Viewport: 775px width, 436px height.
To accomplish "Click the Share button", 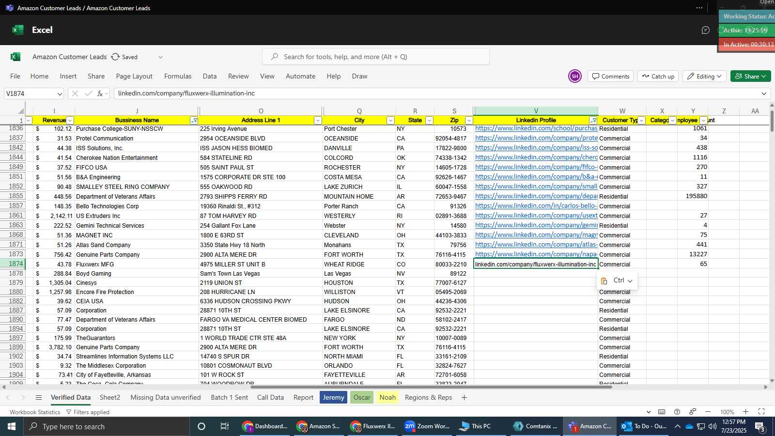I will tap(750, 76).
